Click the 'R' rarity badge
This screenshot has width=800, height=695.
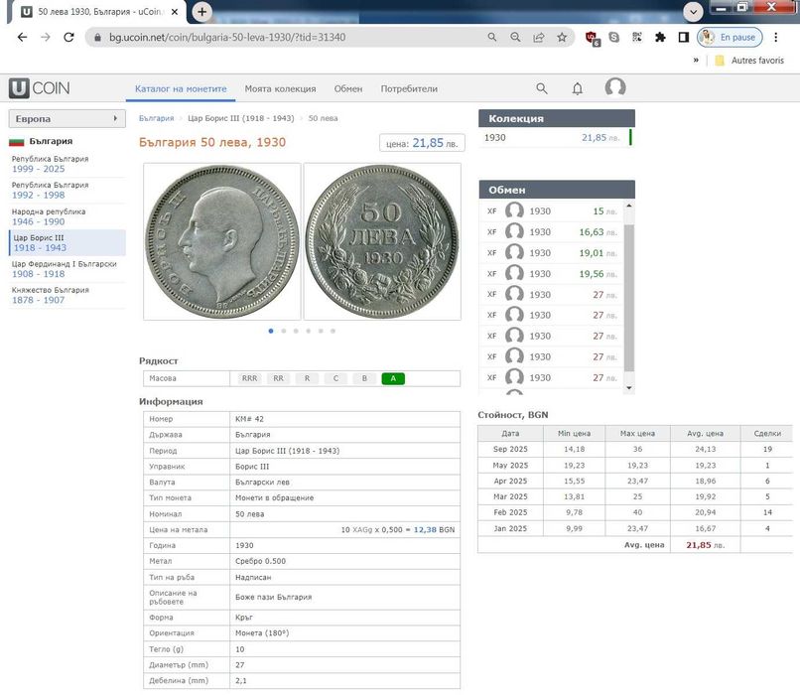pos(307,378)
